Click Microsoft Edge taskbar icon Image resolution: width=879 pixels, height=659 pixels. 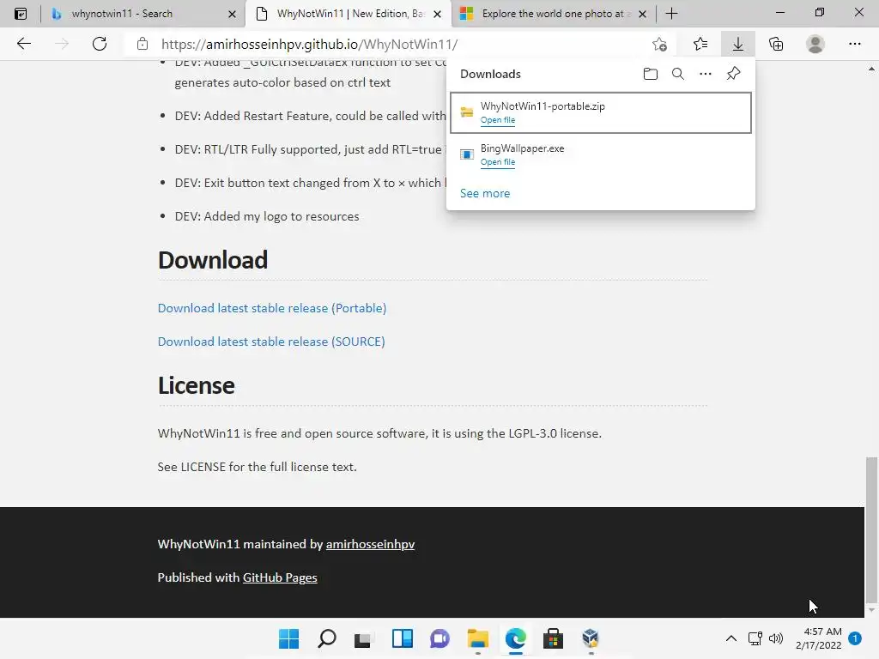click(516, 638)
